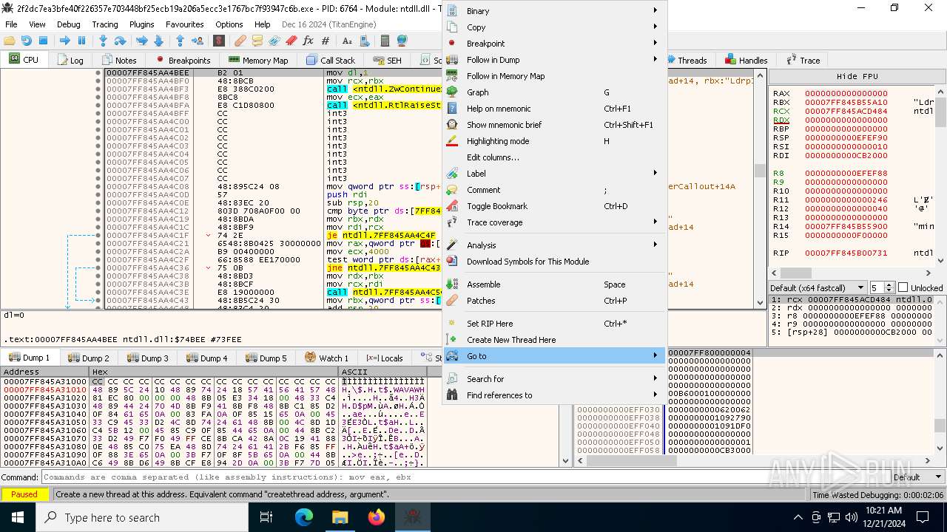
Task: Click the RIP register value 00007FF845B00731
Action: [846, 253]
